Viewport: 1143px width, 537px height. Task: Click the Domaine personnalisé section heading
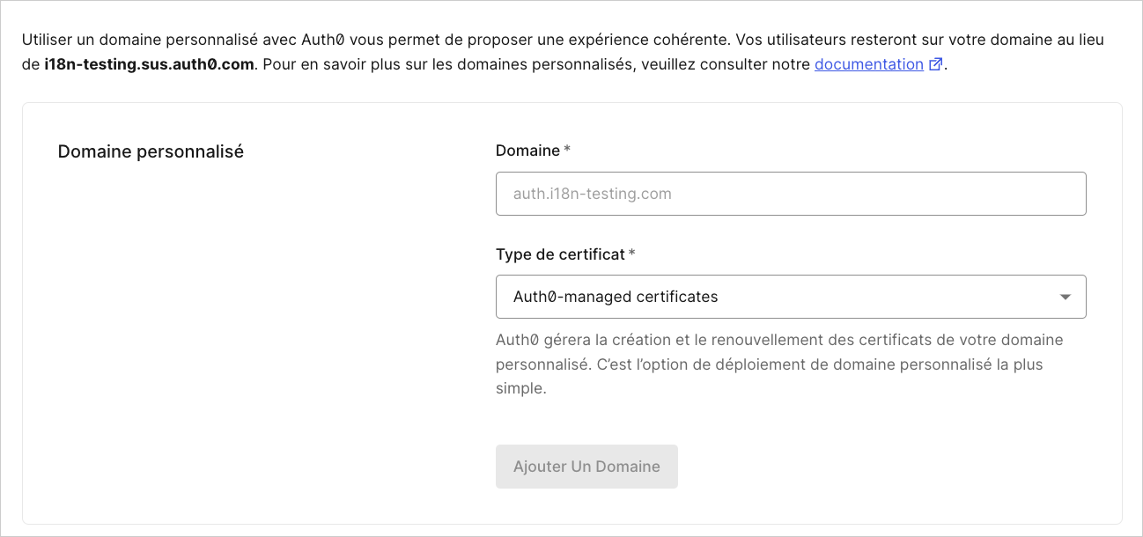[151, 151]
